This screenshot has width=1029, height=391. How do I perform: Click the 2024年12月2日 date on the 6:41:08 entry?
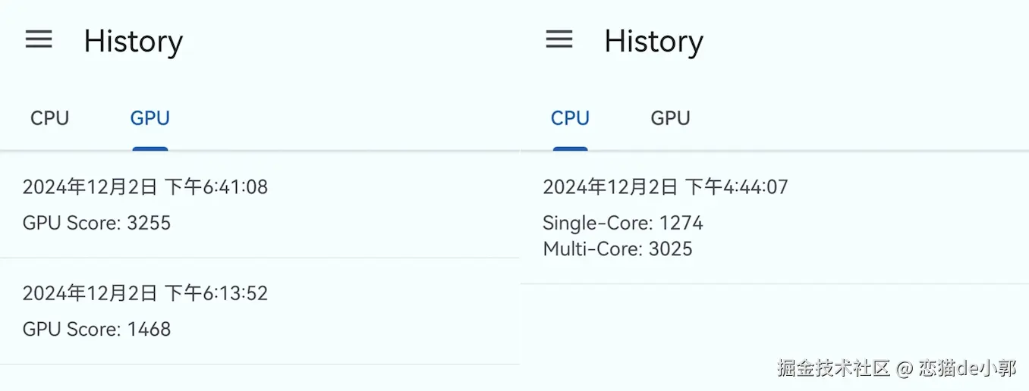coord(90,187)
